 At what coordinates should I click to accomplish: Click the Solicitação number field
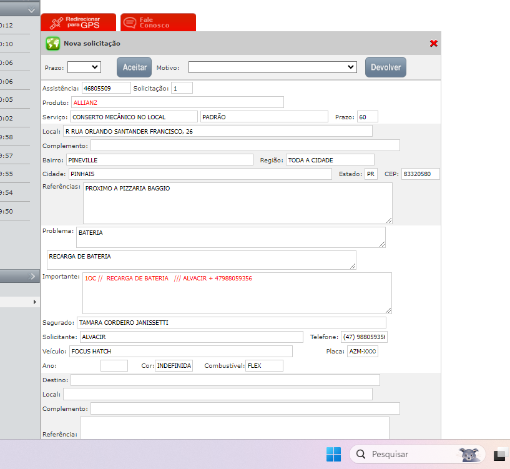(x=182, y=88)
